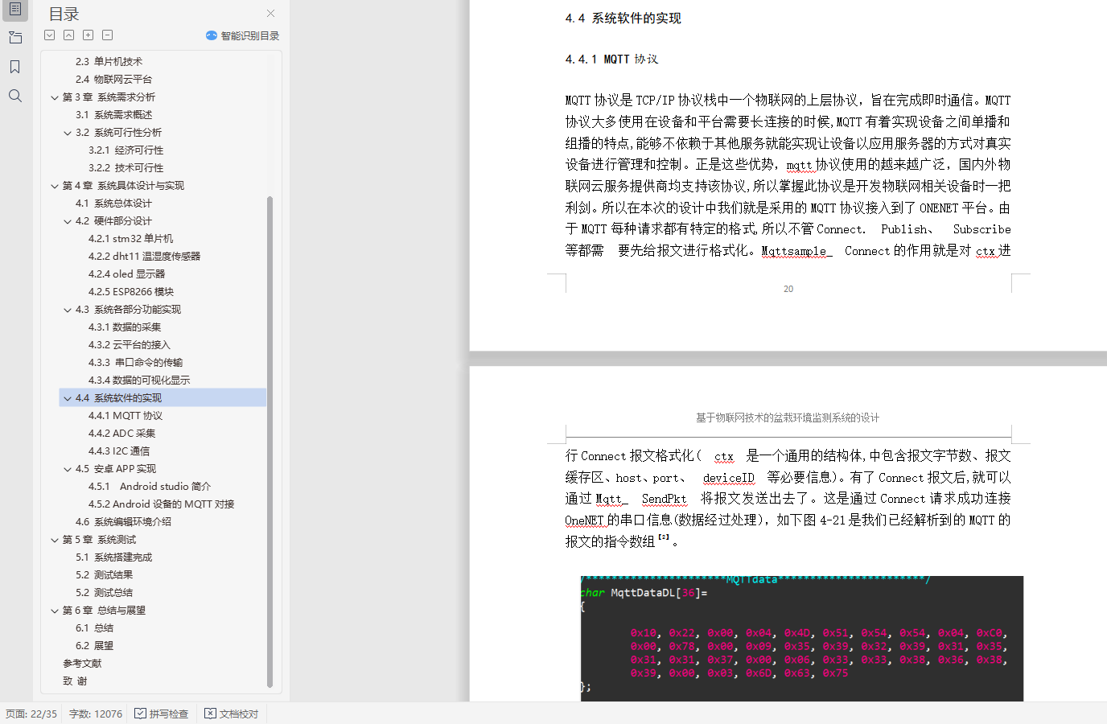Jump to 3.2.1 经济可行性
Screen dimensions: 1107x724
point(126,150)
